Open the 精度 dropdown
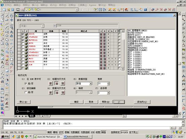The width and height of the screenshot is (186, 139). click(x=90, y=92)
